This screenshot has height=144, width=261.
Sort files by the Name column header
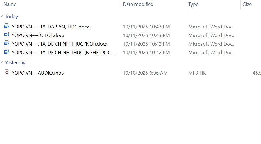click(10, 4)
